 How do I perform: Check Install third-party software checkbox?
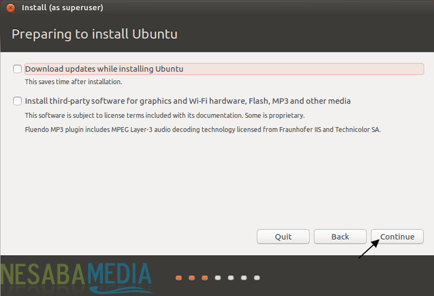click(x=17, y=101)
